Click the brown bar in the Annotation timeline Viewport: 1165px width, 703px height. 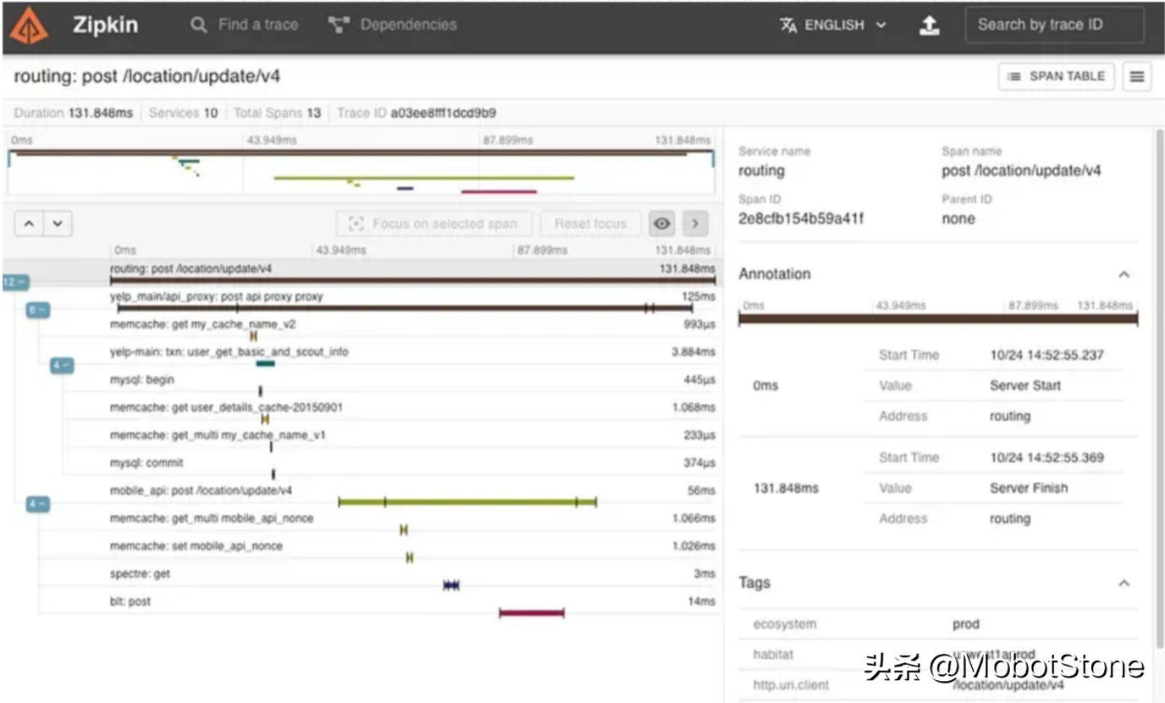coord(938,319)
